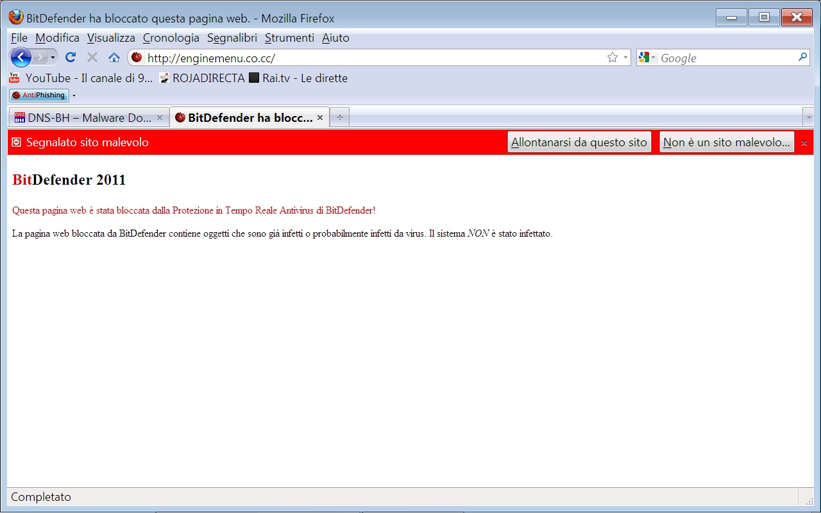Open the Home page icon
821x513 pixels.
[x=114, y=58]
